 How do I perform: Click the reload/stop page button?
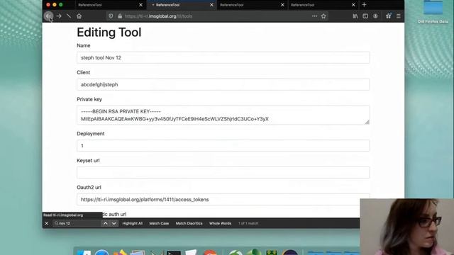coord(69,16)
